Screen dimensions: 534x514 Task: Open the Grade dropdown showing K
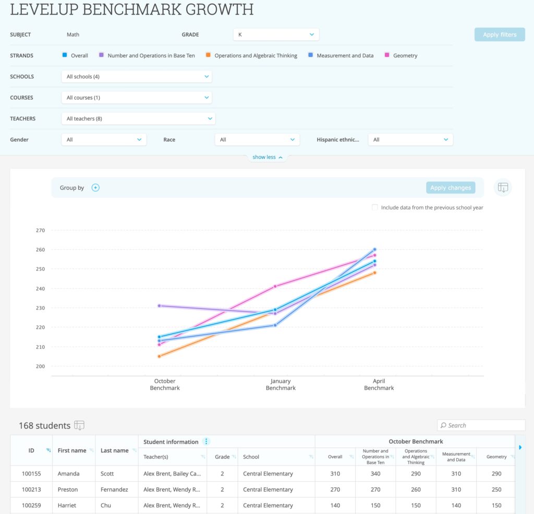pos(276,34)
